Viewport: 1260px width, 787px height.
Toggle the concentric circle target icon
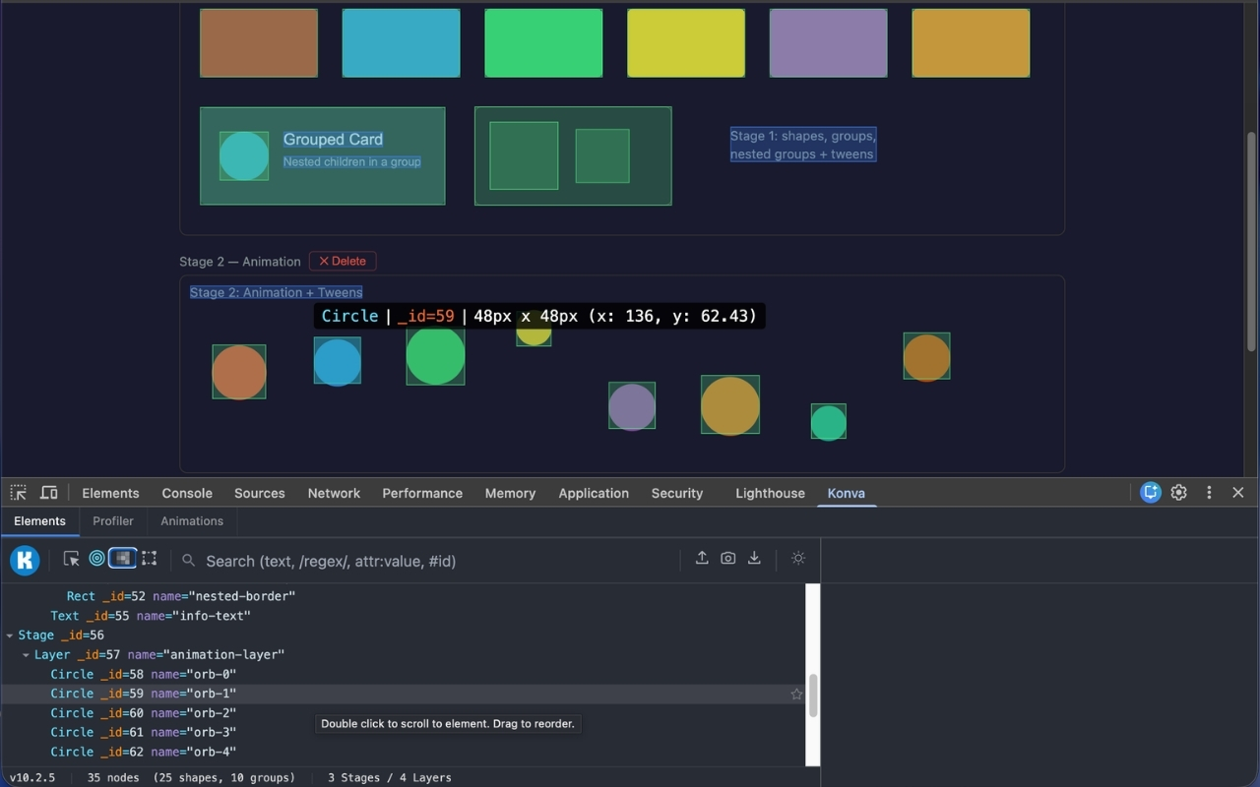click(96, 559)
